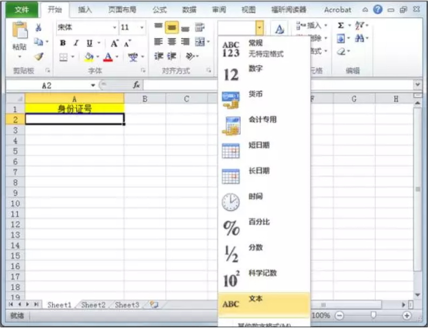This screenshot has width=428, height=329.
Task: Switch to 视图 View tab
Action: pos(249,10)
